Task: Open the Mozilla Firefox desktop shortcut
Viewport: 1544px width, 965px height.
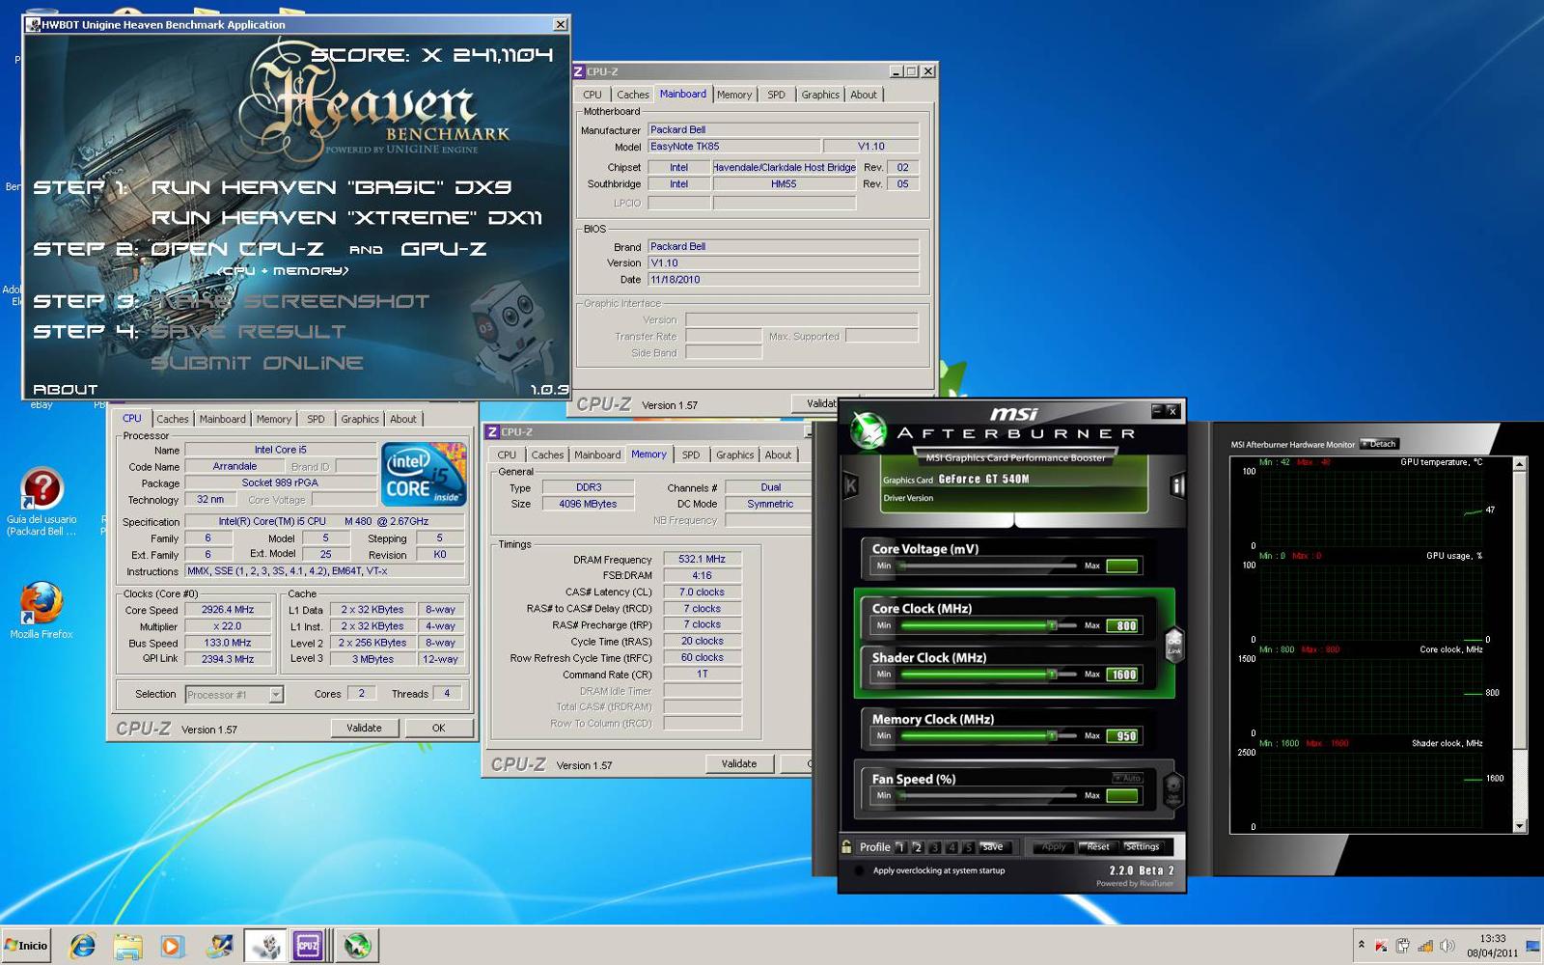Action: (x=41, y=610)
